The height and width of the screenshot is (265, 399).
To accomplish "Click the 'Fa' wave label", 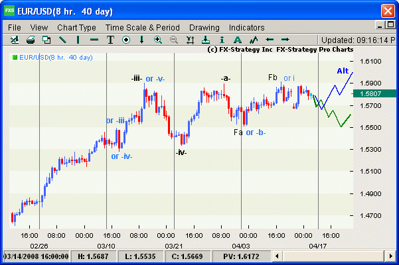I will pyautogui.click(x=238, y=132).
